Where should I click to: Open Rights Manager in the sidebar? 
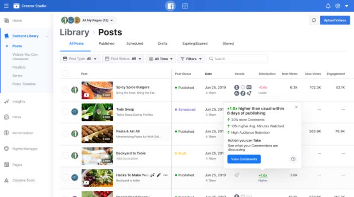coord(24,149)
